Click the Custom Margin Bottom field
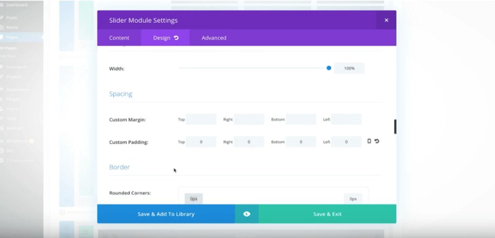 [x=301, y=119]
